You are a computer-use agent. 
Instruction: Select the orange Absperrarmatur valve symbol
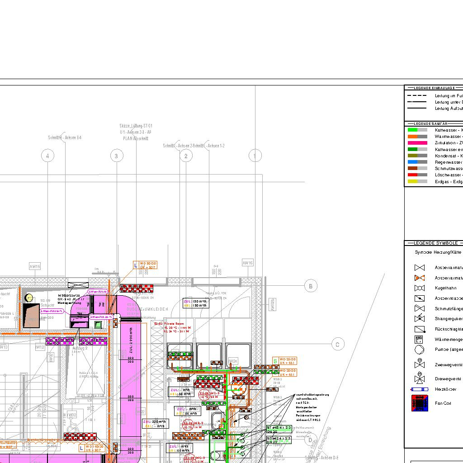419,278
